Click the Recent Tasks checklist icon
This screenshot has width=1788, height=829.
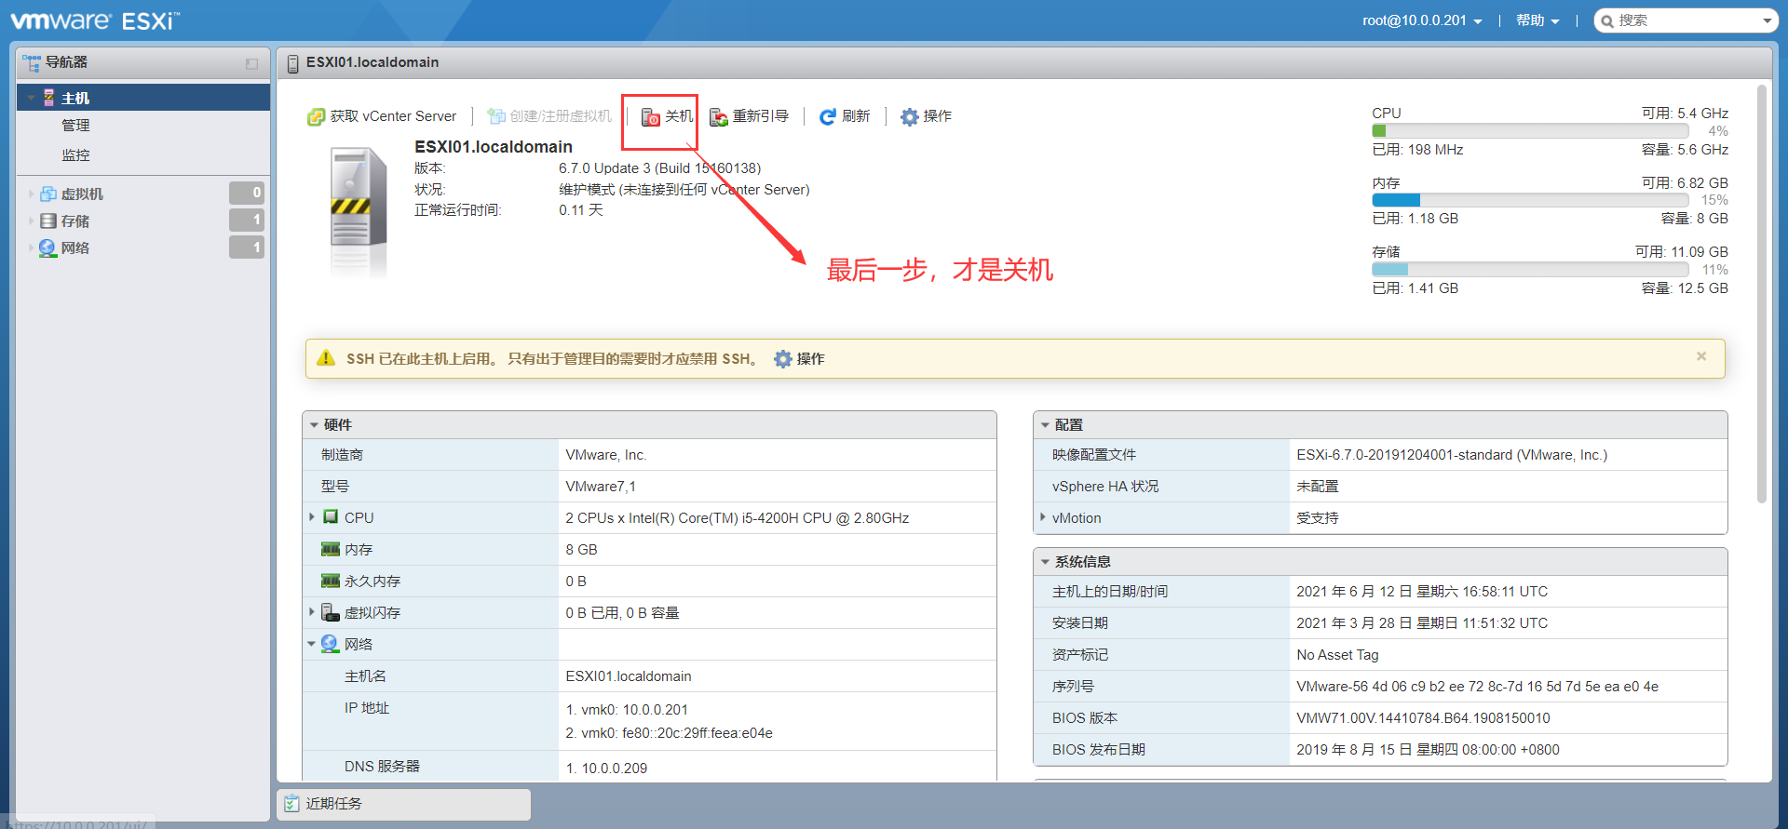tap(292, 803)
